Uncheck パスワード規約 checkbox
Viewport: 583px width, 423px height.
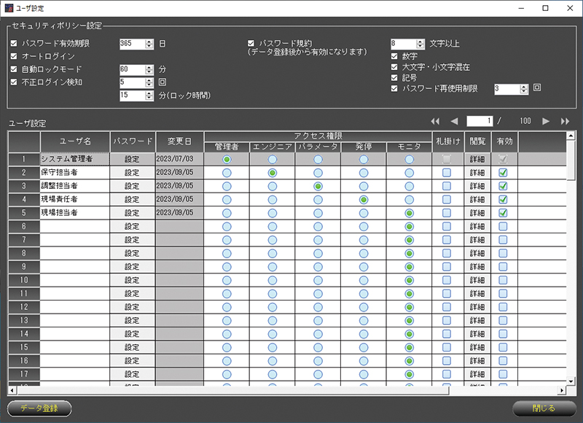coord(251,44)
